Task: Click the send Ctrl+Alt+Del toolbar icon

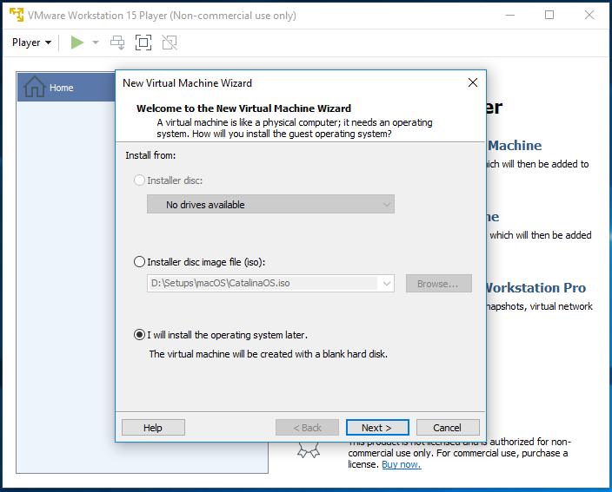Action: point(117,43)
